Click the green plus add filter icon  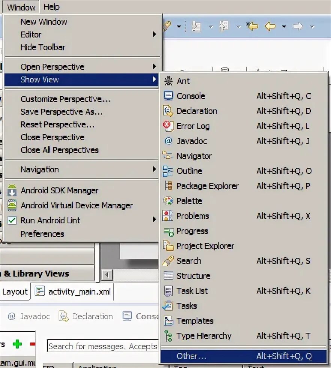(17, 344)
